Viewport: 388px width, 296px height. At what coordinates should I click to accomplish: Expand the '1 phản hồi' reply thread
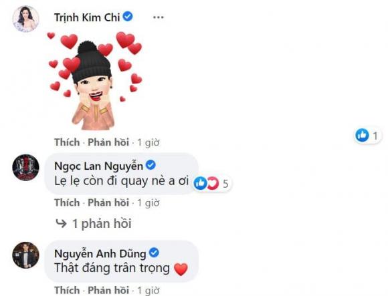pyautogui.click(x=102, y=224)
